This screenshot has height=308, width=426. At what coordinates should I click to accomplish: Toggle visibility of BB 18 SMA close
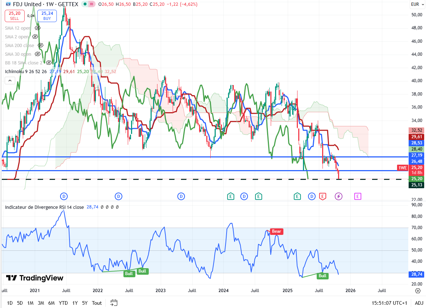[x=50, y=63]
